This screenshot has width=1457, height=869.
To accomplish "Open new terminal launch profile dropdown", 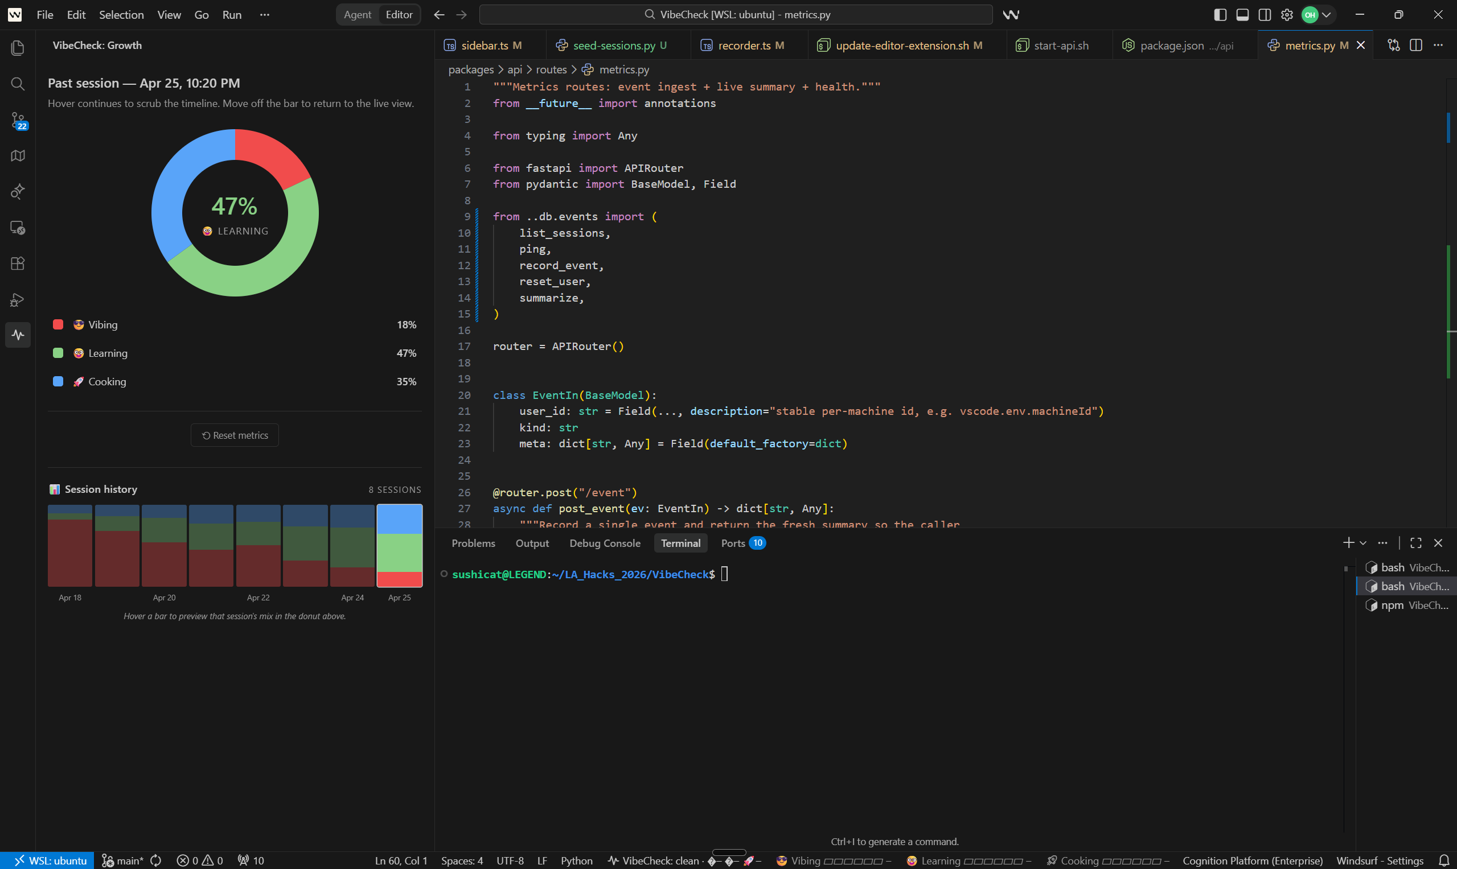I will (x=1363, y=543).
